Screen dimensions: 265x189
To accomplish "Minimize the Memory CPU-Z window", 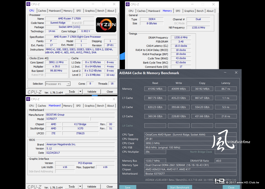I will pos(192,4).
